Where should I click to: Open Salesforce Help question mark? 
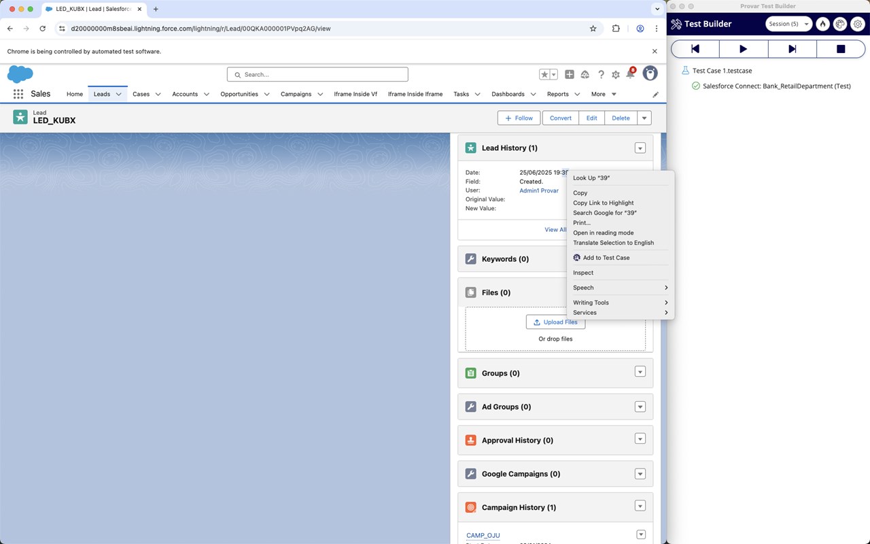601,75
